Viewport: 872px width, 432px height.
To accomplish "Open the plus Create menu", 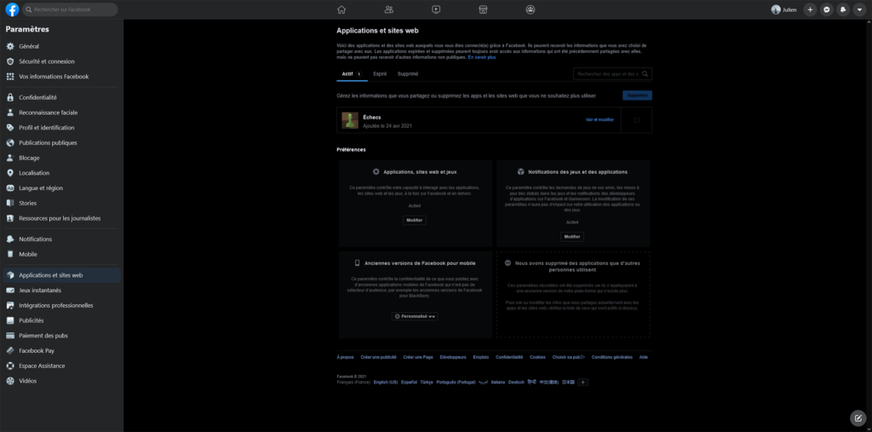I will coord(811,9).
